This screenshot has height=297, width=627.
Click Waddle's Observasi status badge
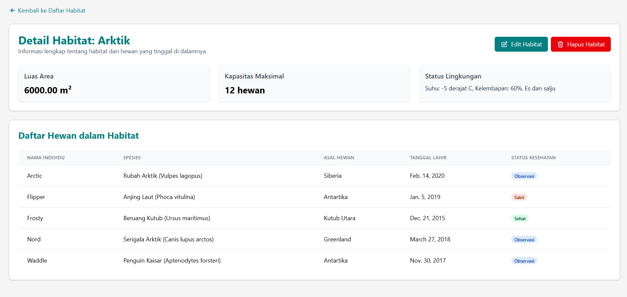[x=524, y=261]
